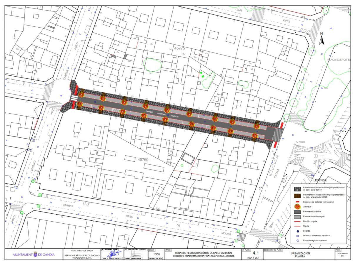This screenshot has width=353, height=263.
Task: Click the red Baldosas de botones legend symbol
Action: [x=298, y=202]
